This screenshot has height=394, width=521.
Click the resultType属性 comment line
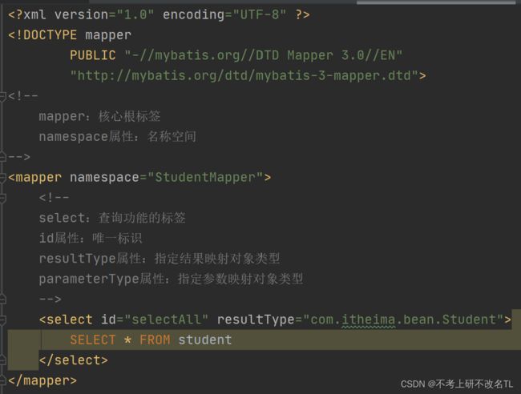coord(160,259)
